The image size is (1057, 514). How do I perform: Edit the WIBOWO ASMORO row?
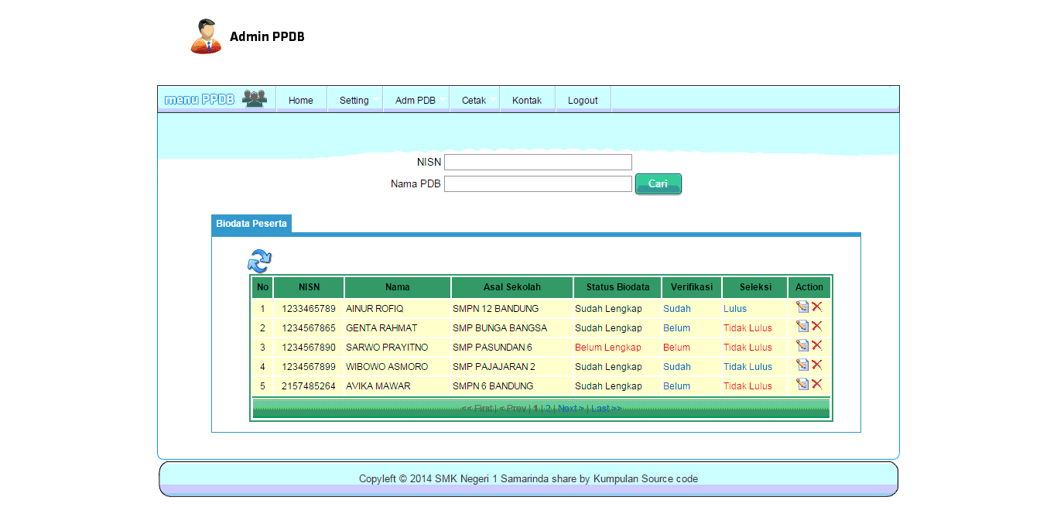coord(802,365)
